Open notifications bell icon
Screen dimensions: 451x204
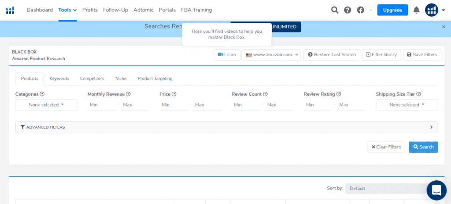[416, 10]
